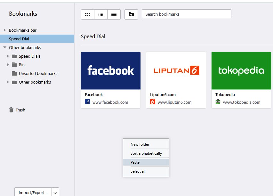Select Speed Dial in sidebar

click(x=37, y=39)
